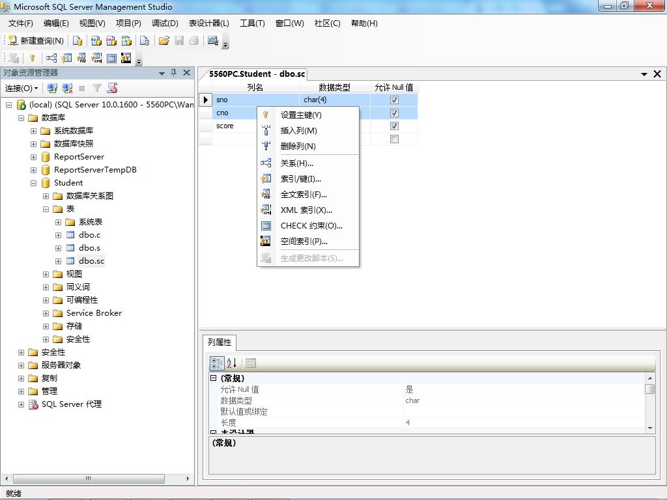Collapse the 数据库 folder node
The width and height of the screenshot is (667, 500).
pos(21,118)
